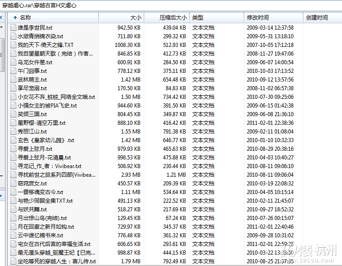The width and height of the screenshot is (342, 266).
Task: Click compressed size 791.38 KB
Action: (175, 132)
